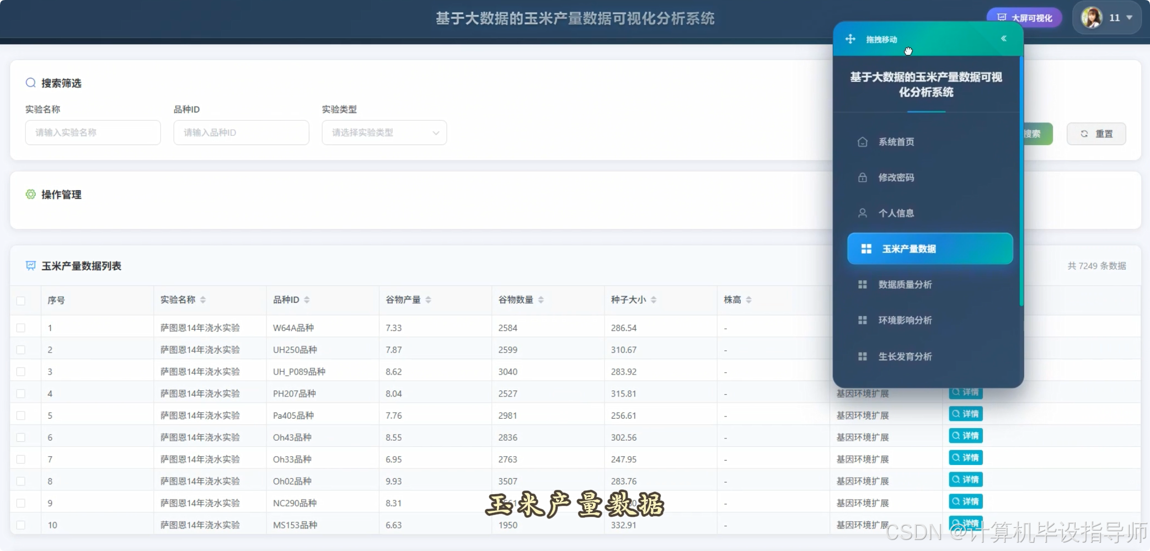The height and width of the screenshot is (551, 1150).
Task: Click the gear icon beside 操作管理
Action: click(x=30, y=194)
